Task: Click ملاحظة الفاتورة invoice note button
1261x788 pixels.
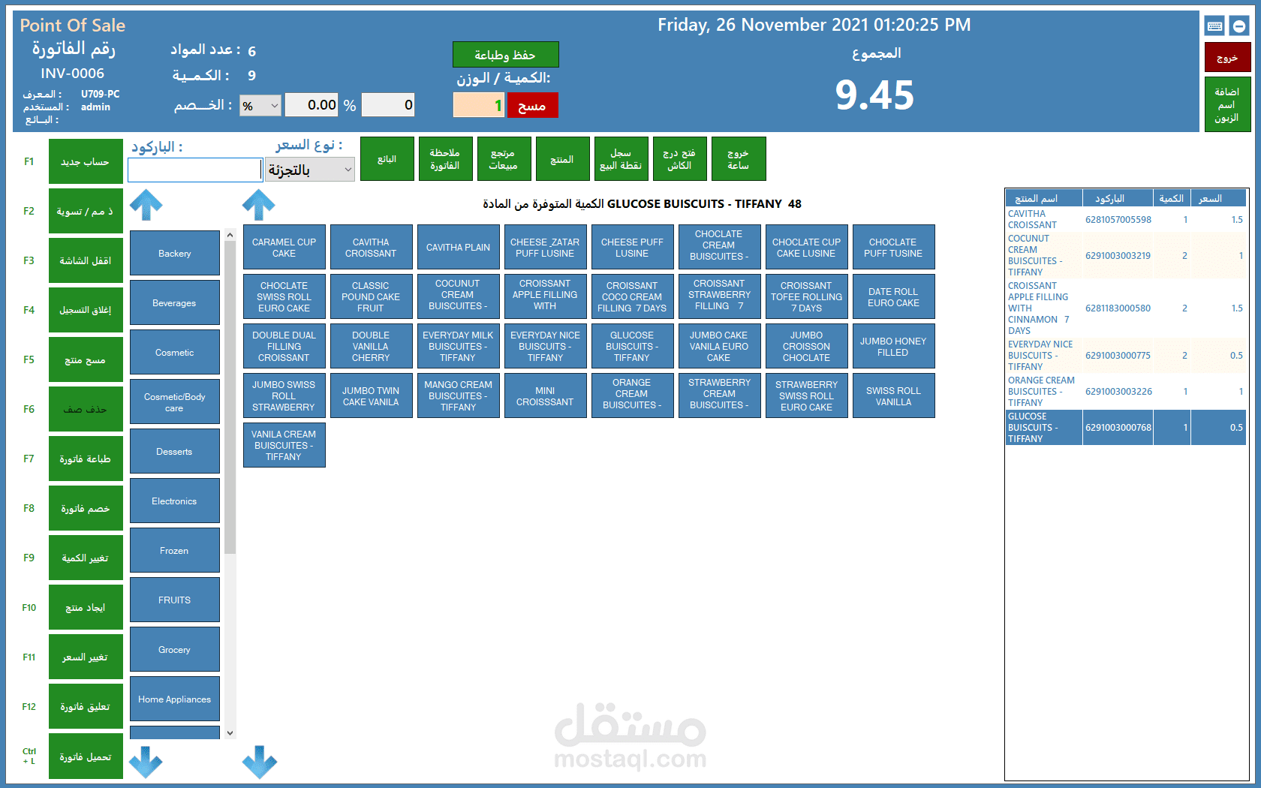Action: click(445, 159)
